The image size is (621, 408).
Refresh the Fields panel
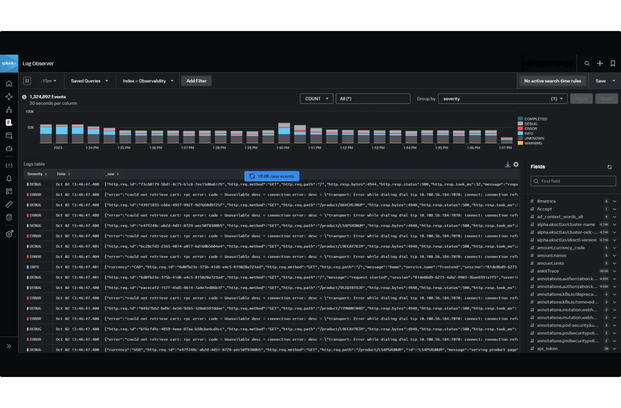609,167
